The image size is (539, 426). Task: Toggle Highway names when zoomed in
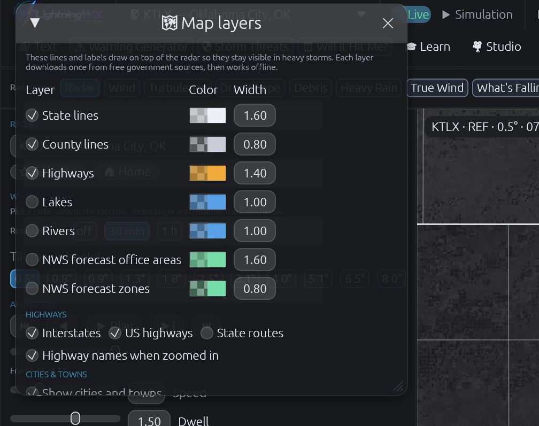click(32, 355)
